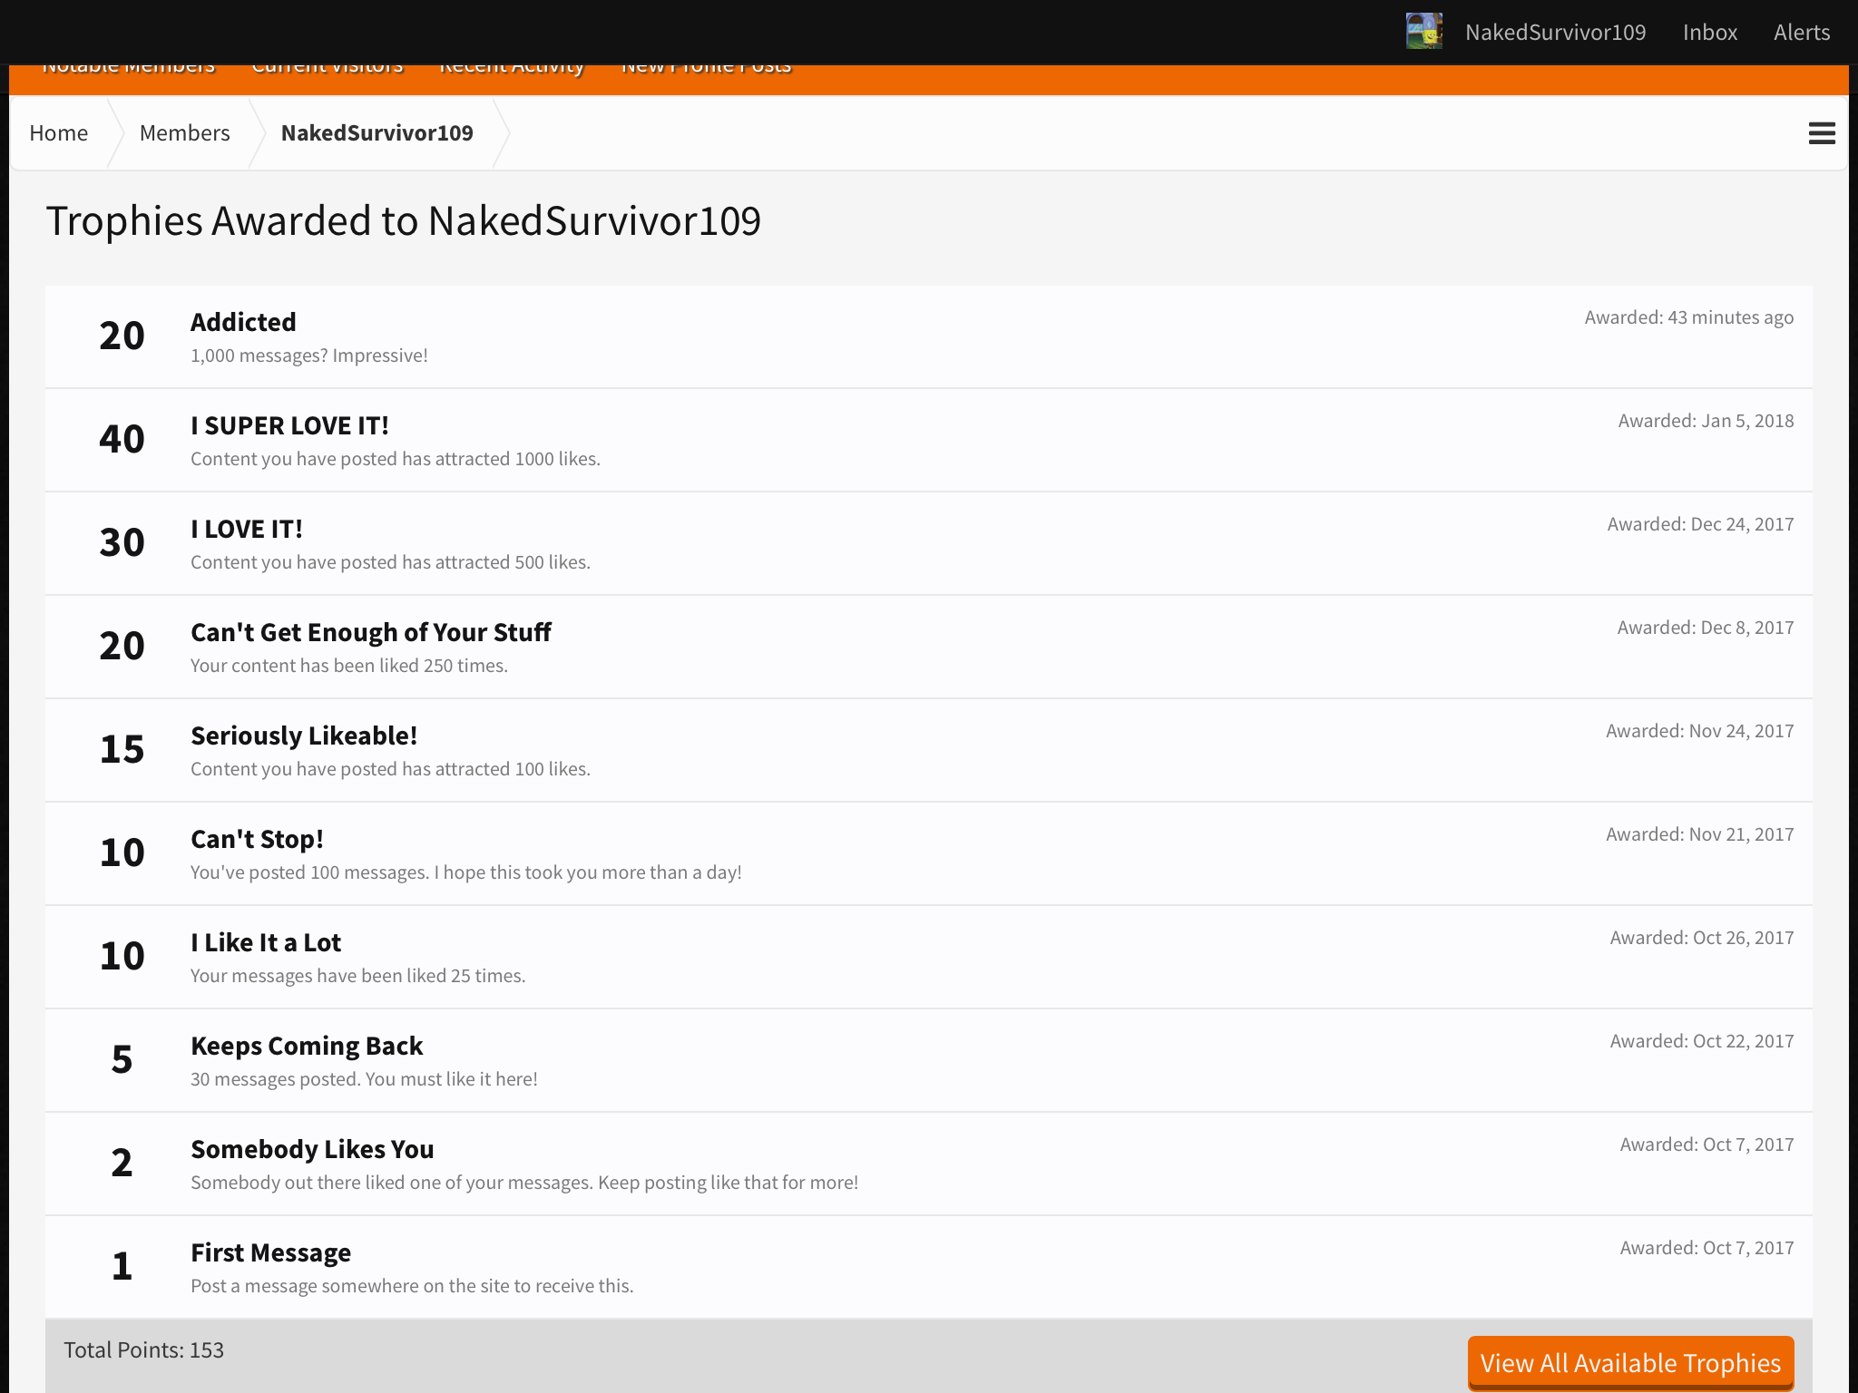Go to Home breadcrumb

(x=59, y=133)
